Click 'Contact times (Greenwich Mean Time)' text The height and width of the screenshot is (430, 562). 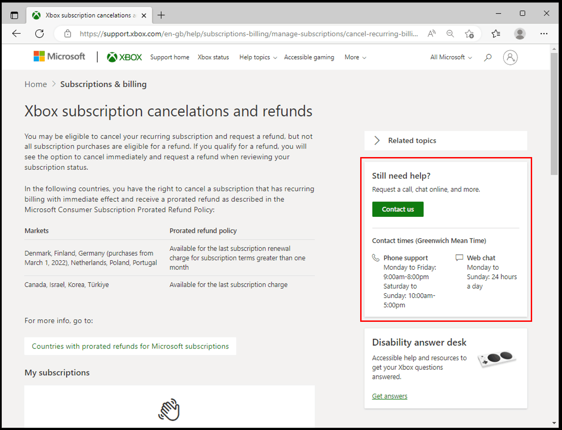pos(429,241)
